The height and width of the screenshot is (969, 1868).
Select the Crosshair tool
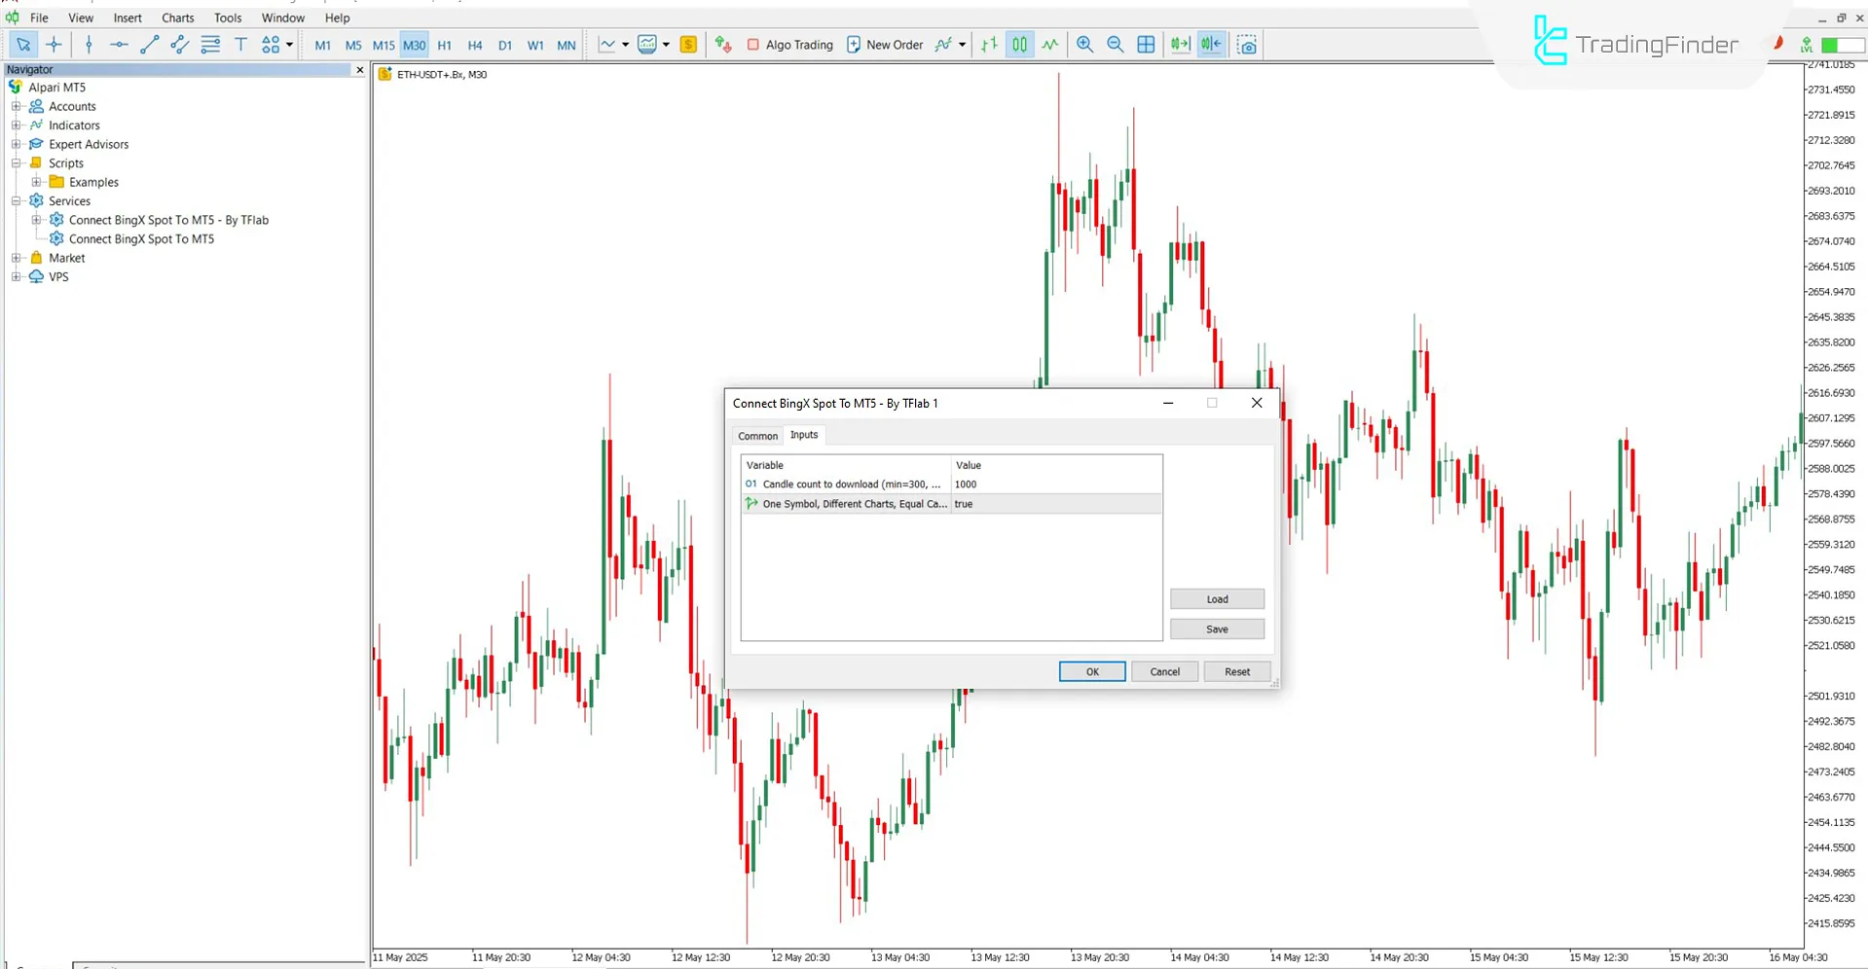click(x=55, y=45)
